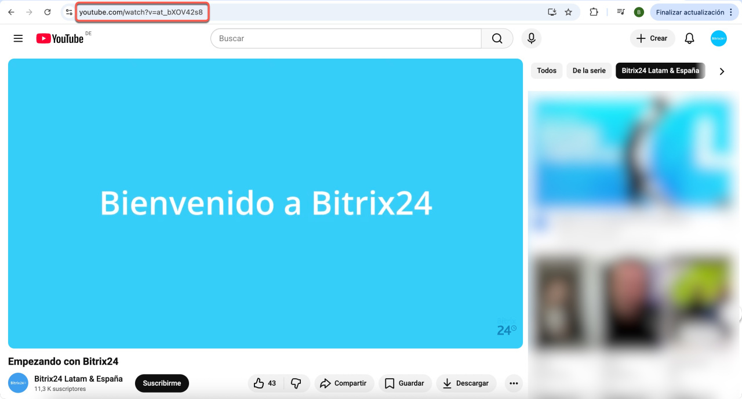Open the Crear menu
Image resolution: width=742 pixels, height=399 pixels.
click(652, 38)
